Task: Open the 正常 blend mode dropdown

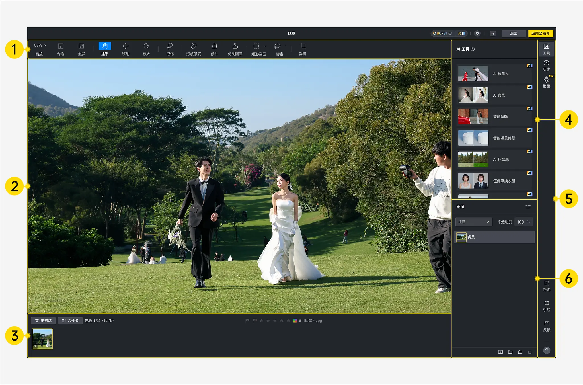Action: (x=474, y=222)
